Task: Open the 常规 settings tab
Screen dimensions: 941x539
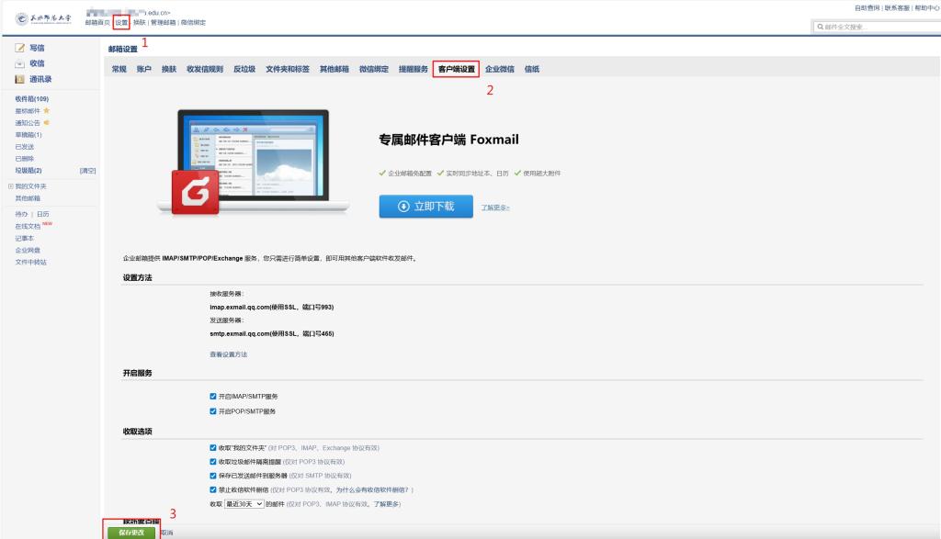Action: coord(119,70)
